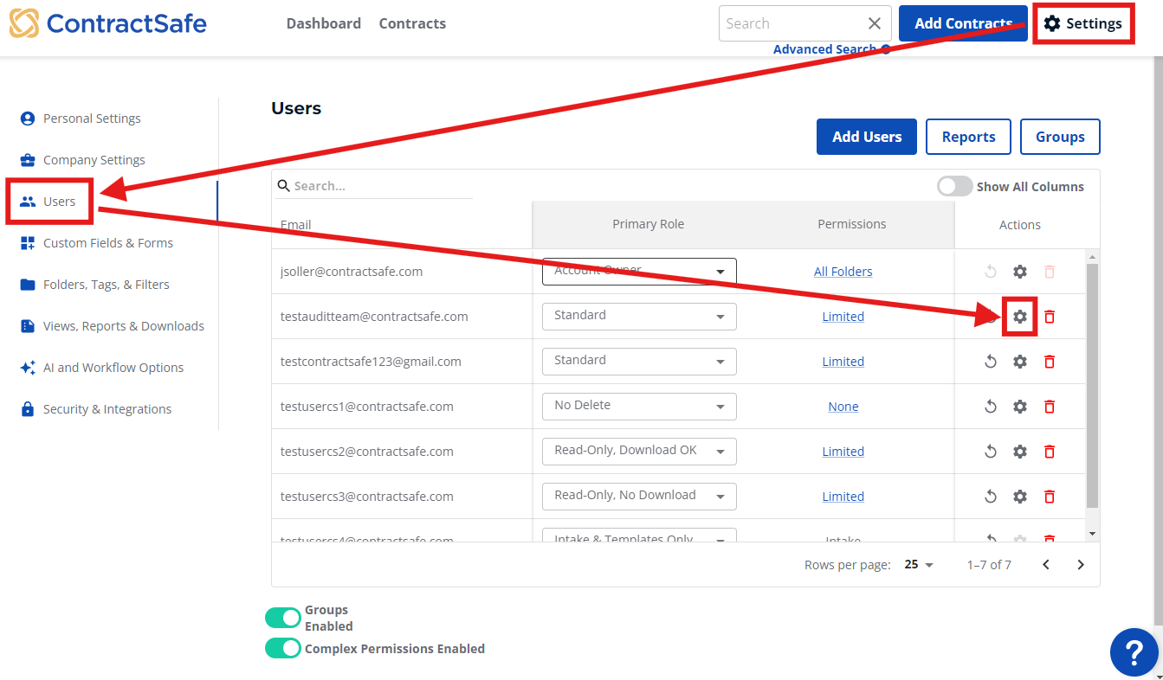Select Users in the sidebar
The image size is (1163, 680).
click(59, 202)
